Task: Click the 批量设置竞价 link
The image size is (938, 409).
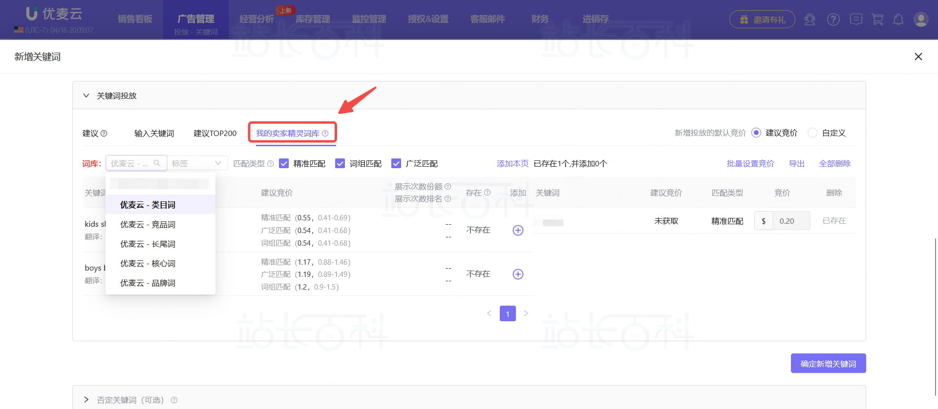Action: pos(750,163)
